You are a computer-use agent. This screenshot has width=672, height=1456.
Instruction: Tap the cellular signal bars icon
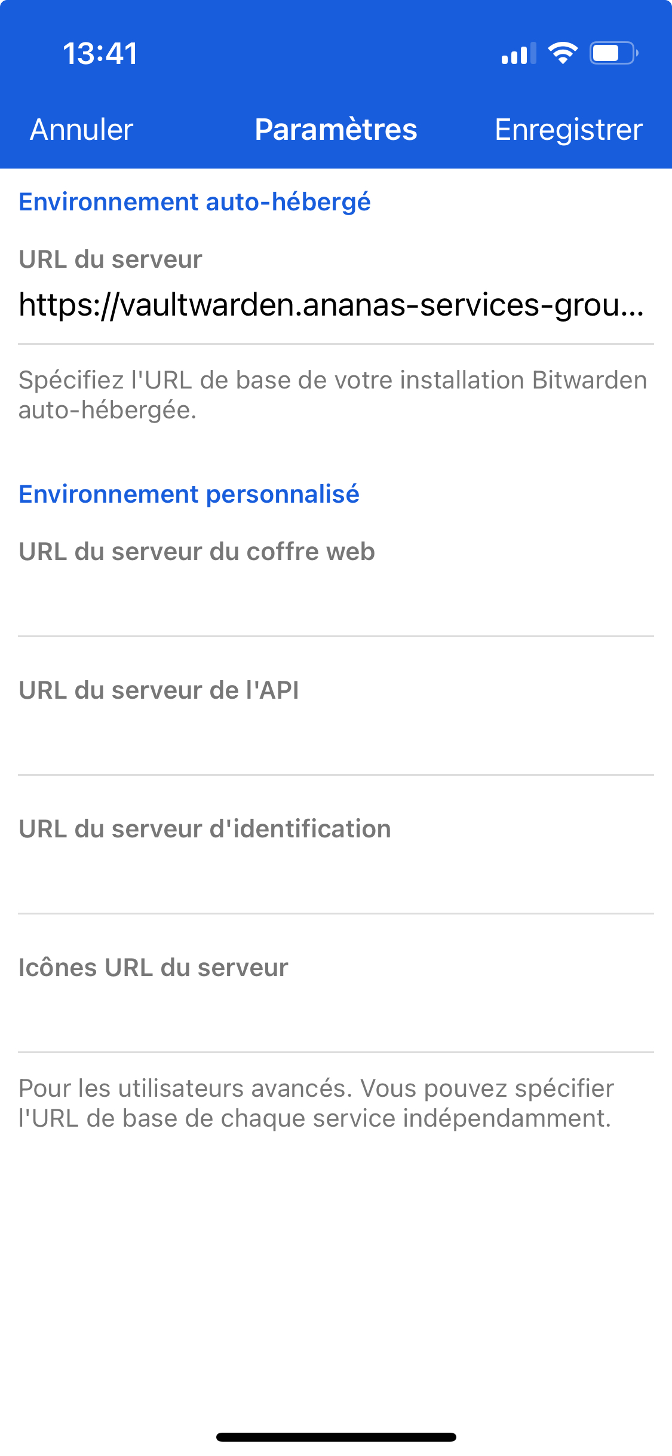[518, 54]
